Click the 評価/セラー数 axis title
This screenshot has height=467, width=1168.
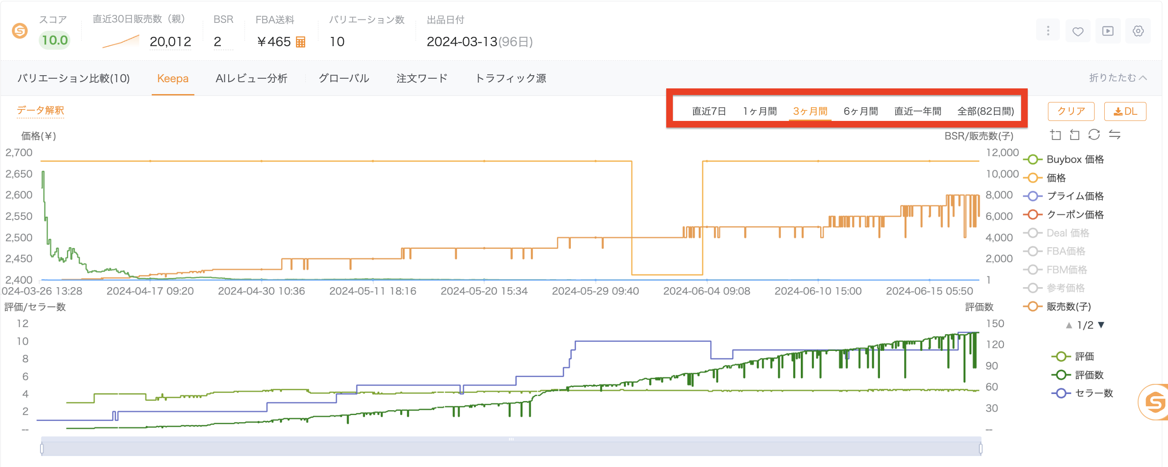(35, 307)
